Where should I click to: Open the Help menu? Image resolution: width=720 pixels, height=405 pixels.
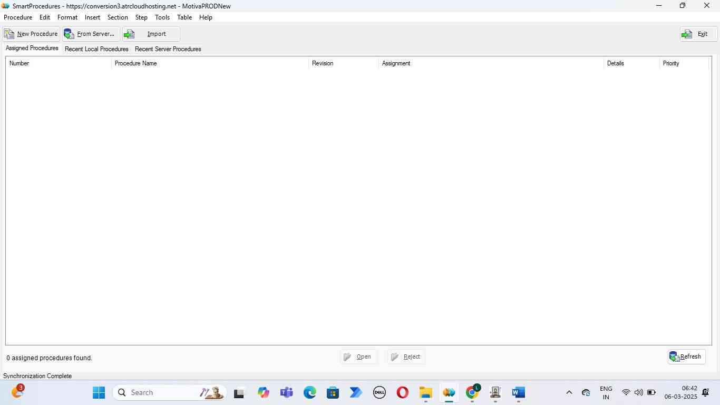point(206,17)
